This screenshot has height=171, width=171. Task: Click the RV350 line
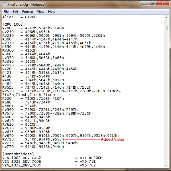pyautogui.click(x=47, y=43)
